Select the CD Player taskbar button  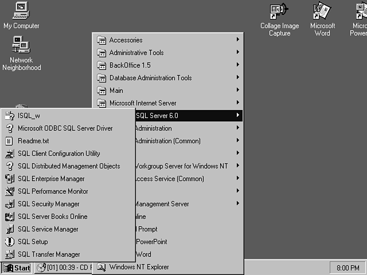tap(64, 268)
